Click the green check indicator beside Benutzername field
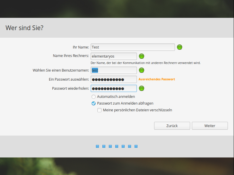This screenshot has height=175, width=234. pyautogui.click(x=142, y=70)
